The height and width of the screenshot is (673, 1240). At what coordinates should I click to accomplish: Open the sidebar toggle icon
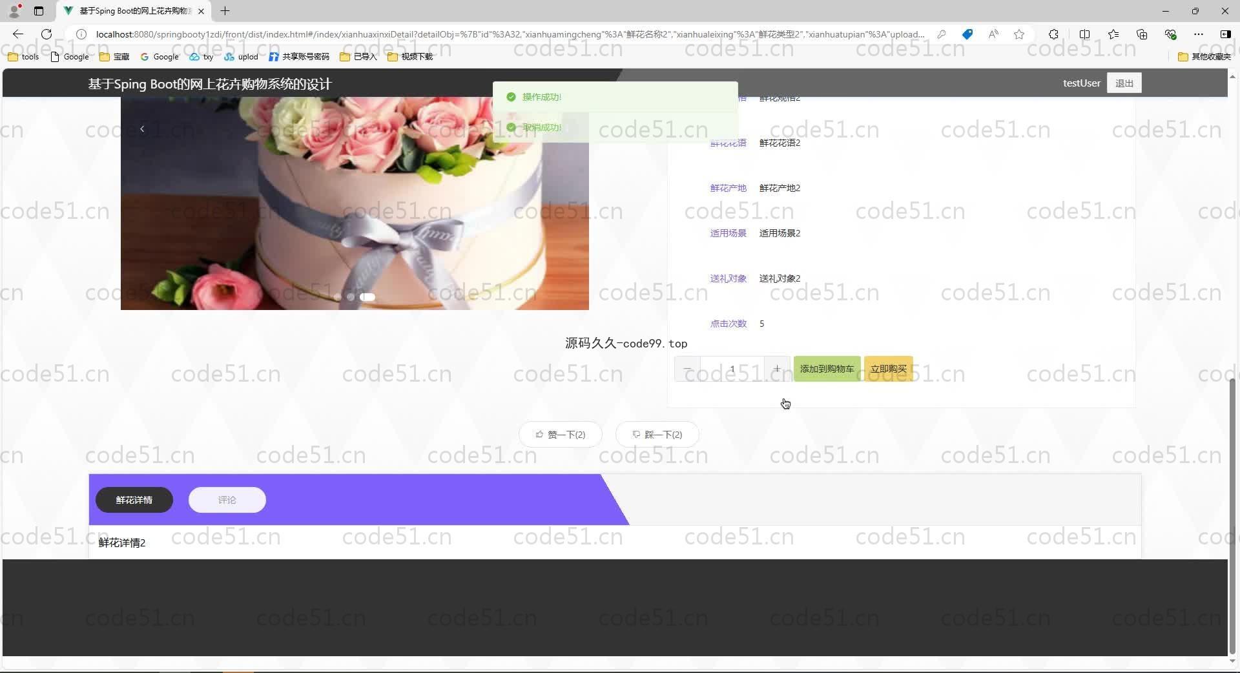coord(1225,34)
